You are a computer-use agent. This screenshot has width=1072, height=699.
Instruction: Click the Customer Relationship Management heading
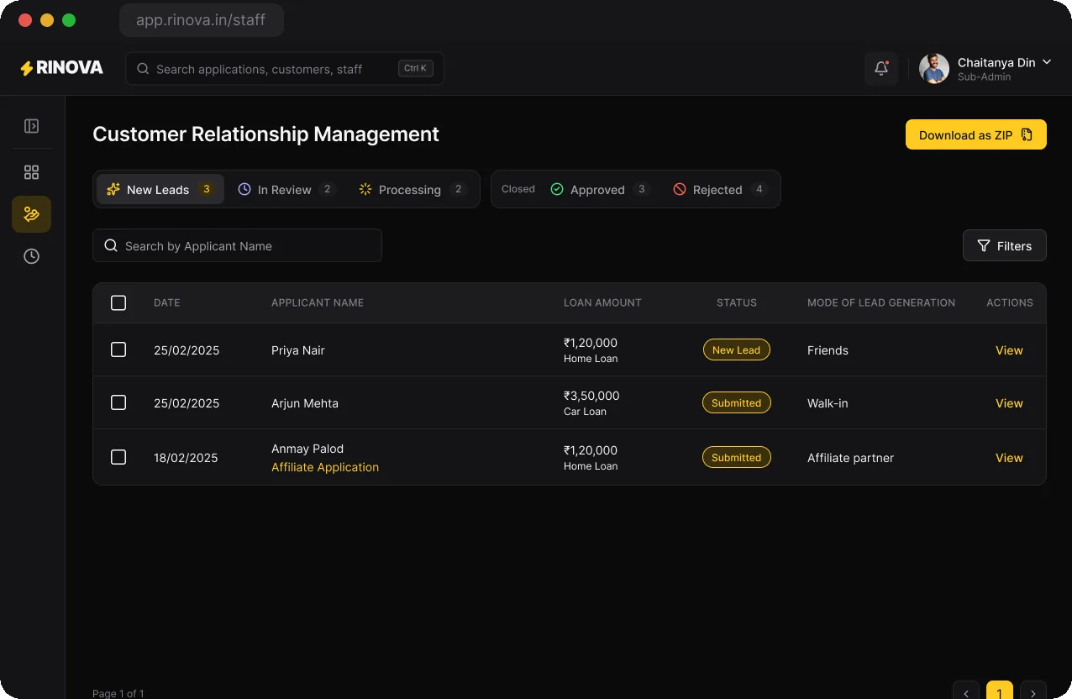click(x=265, y=134)
